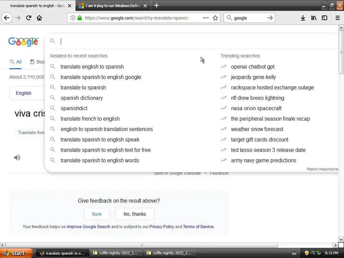Bookmark this page with the star icon
This screenshot has height=258, width=344.
click(215, 18)
